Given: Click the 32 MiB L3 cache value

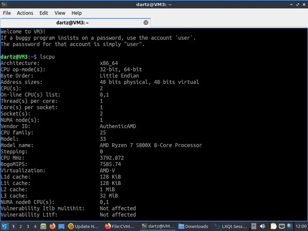Looking at the screenshot, I should [x=109, y=196].
